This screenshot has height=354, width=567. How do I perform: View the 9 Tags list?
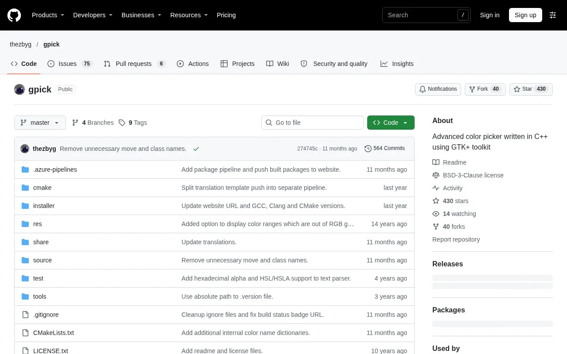pos(133,123)
